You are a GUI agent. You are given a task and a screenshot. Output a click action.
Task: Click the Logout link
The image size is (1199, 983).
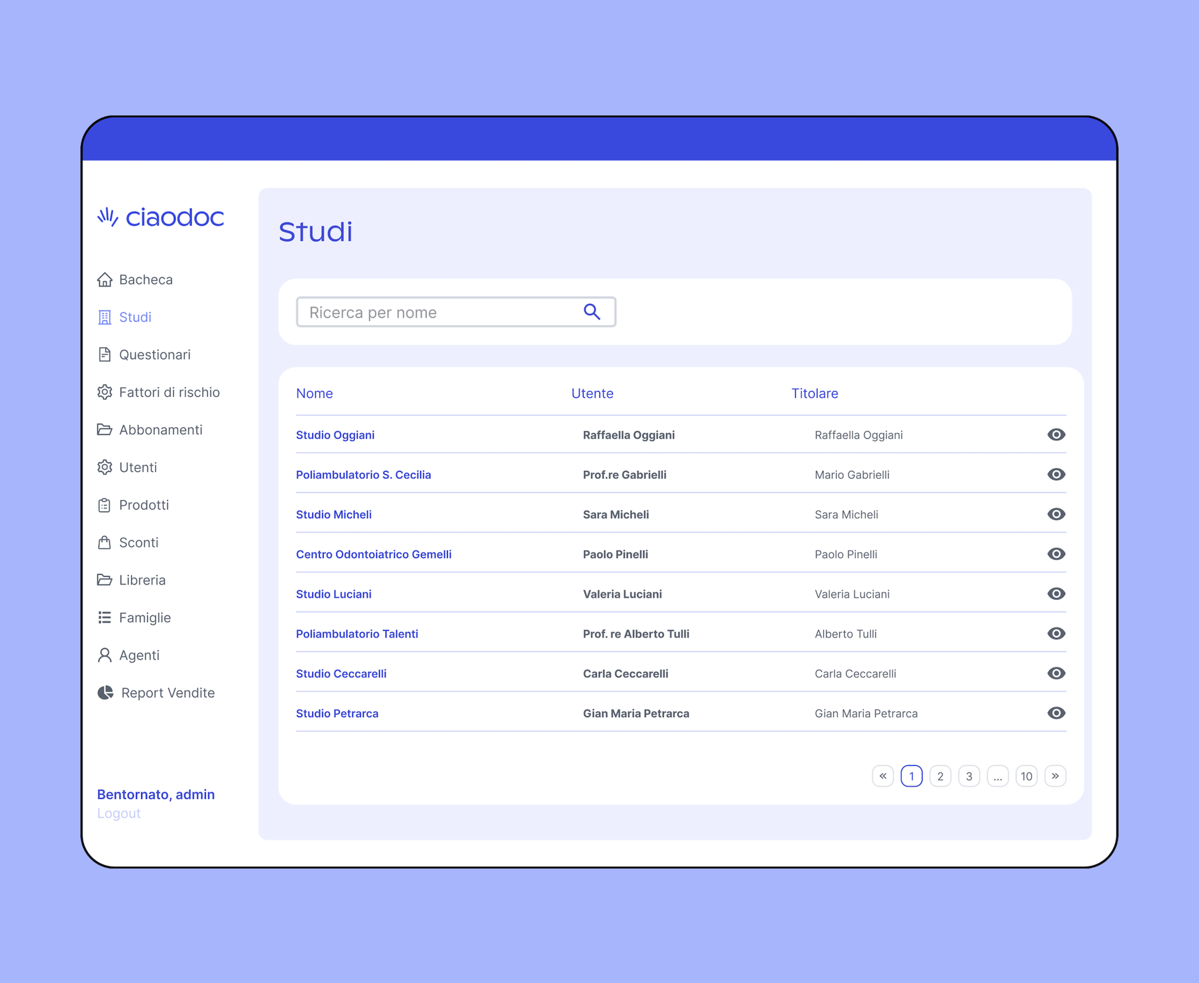pos(119,813)
